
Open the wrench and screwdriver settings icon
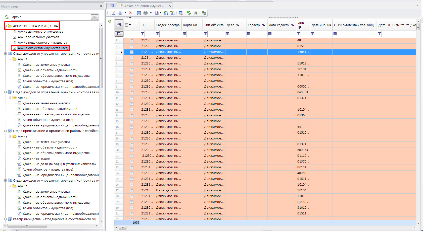coord(196,13)
